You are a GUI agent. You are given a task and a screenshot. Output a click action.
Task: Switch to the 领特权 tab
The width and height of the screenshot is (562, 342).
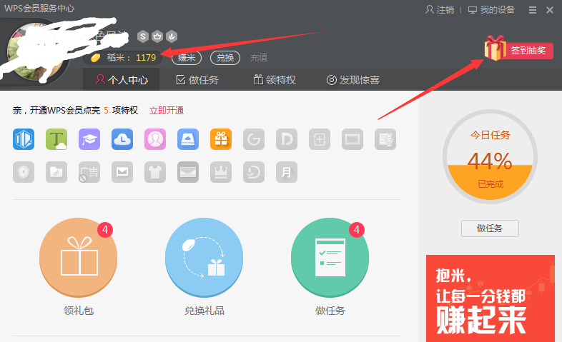point(274,80)
